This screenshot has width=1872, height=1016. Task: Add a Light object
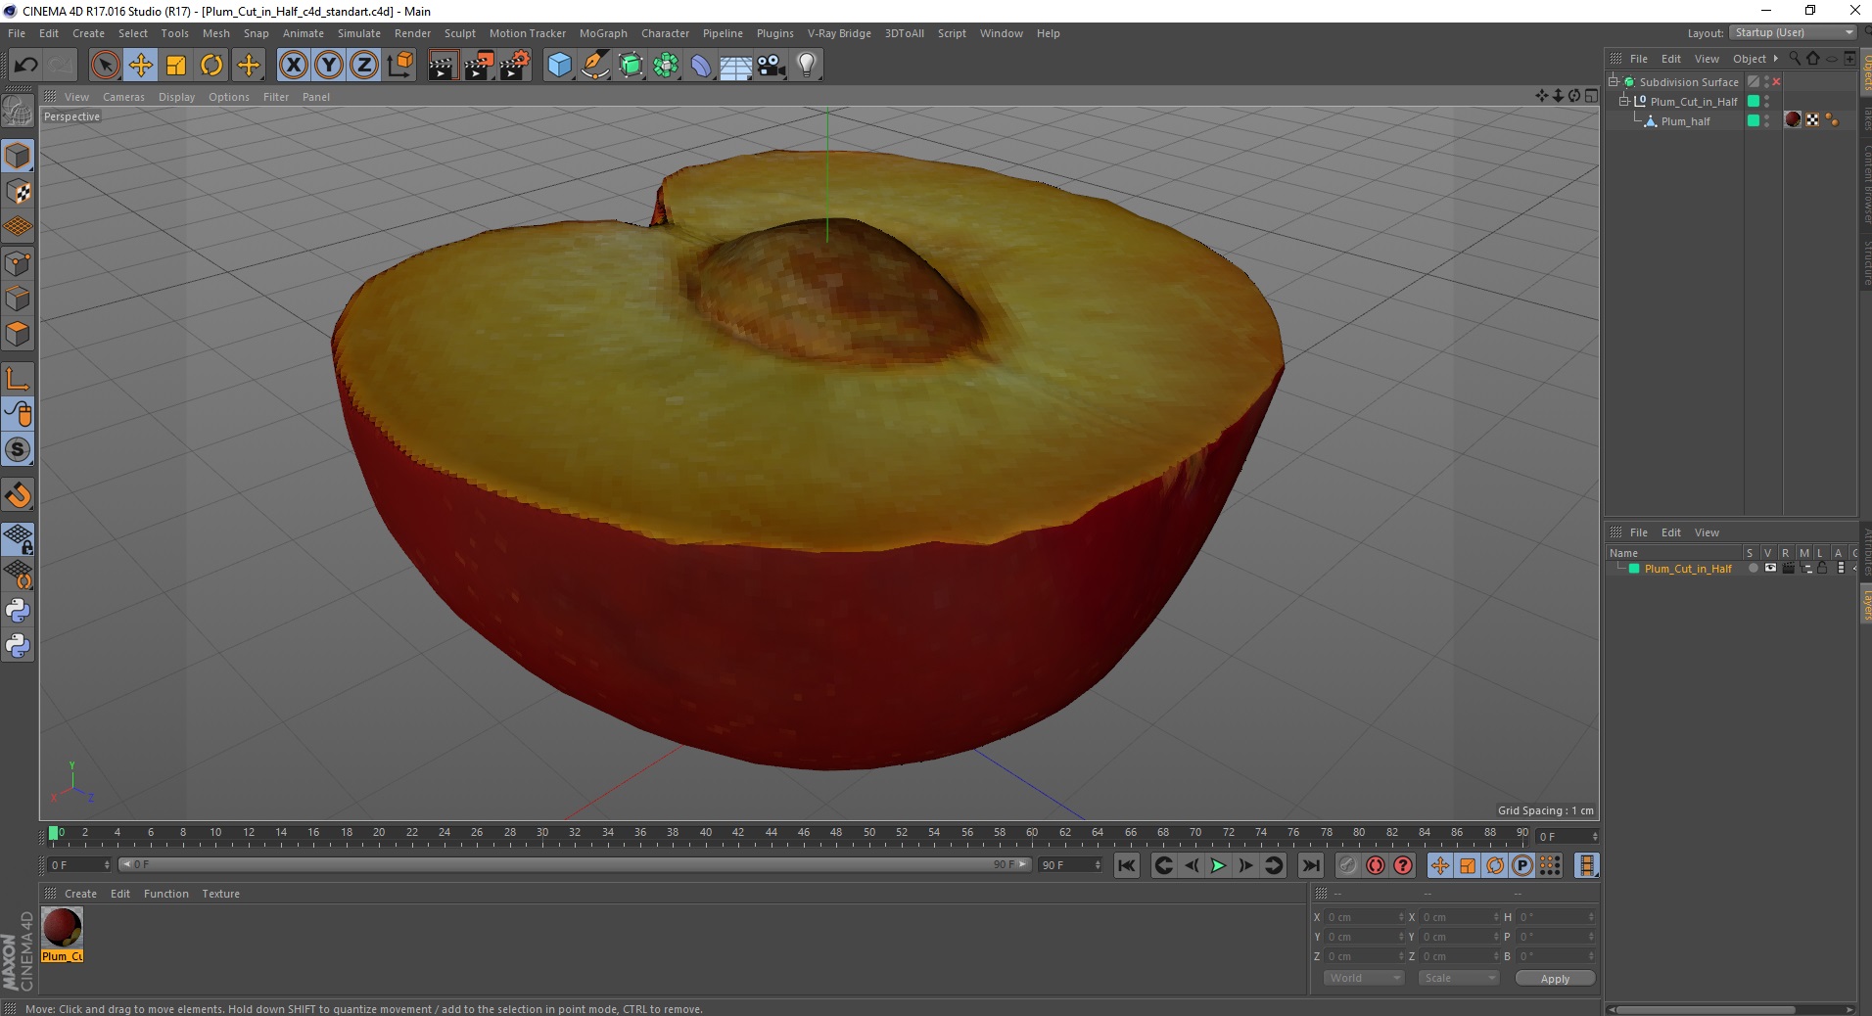click(x=807, y=66)
